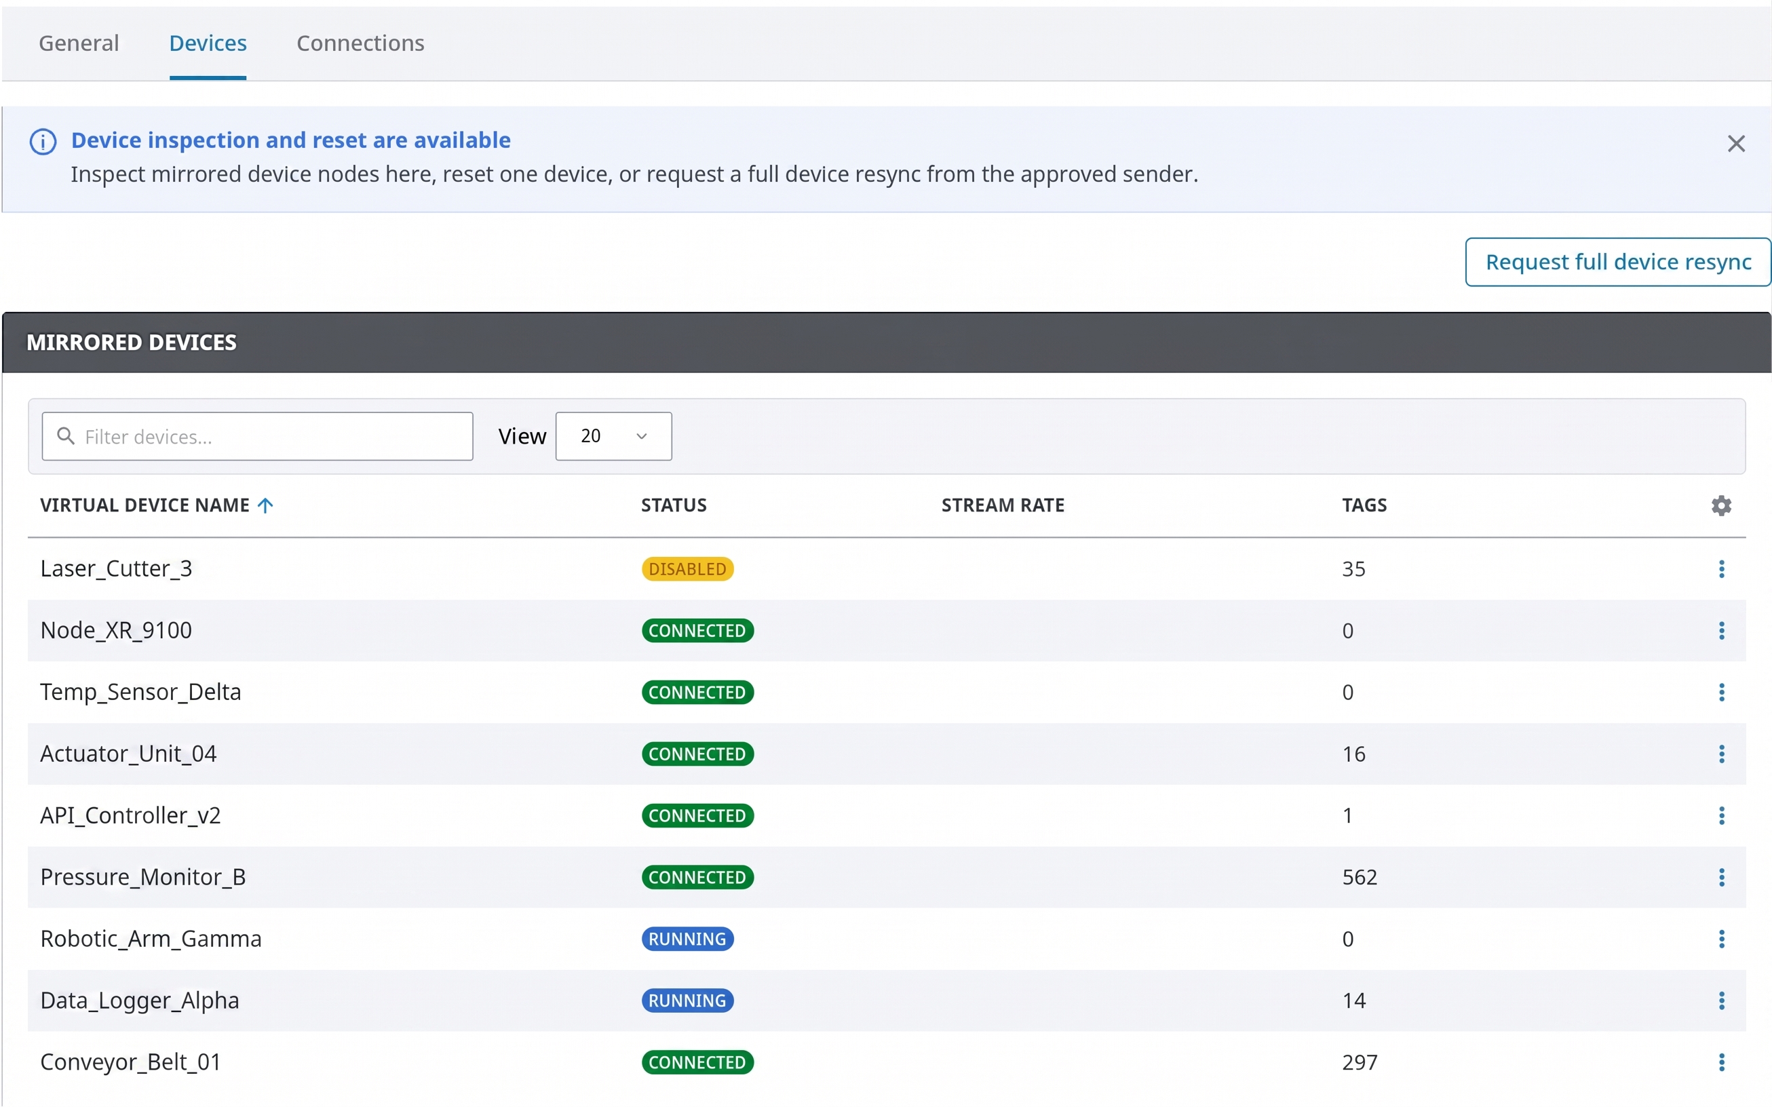Click the Laser_Cutter_3 device name
Viewport: 1772px width, 1107px height.
tap(116, 569)
